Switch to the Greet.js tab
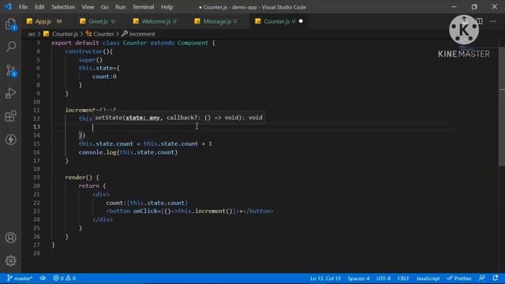 pyautogui.click(x=98, y=21)
